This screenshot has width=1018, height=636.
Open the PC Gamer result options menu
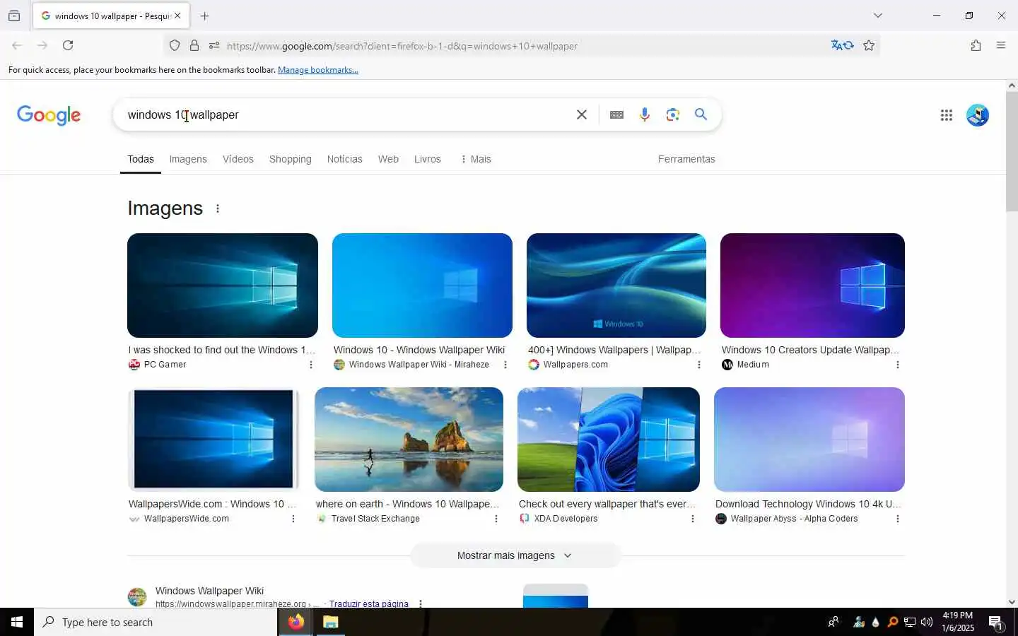(311, 365)
